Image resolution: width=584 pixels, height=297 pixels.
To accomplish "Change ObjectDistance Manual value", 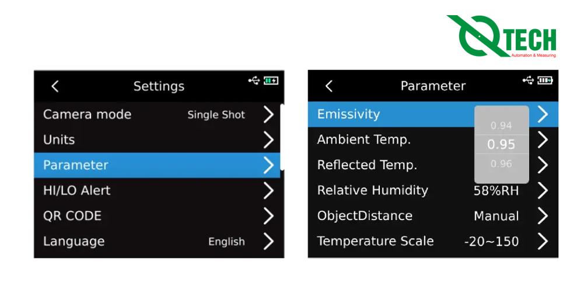I will point(496,216).
